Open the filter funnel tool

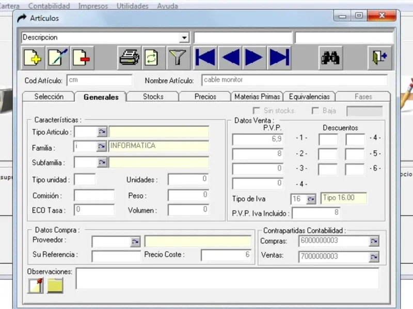[x=178, y=58]
